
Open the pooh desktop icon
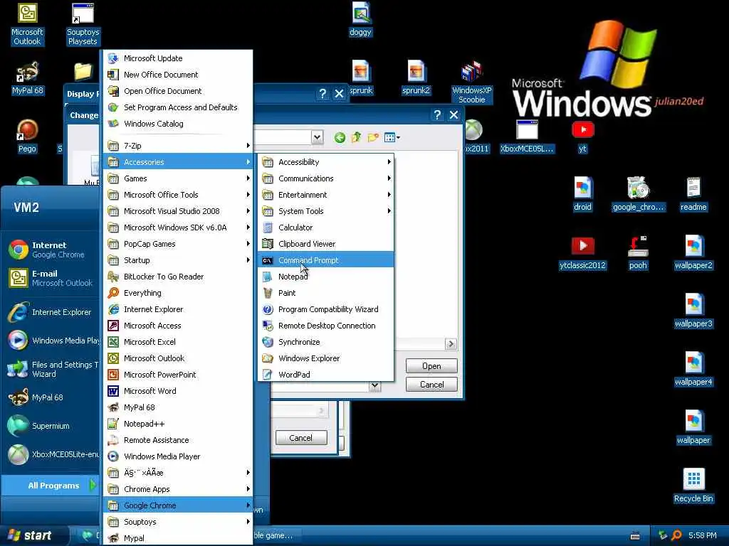[638, 252]
